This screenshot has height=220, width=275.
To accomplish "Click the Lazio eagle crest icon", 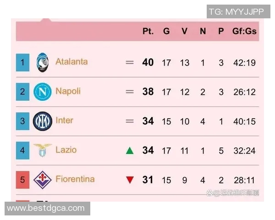I will pos(43,150).
